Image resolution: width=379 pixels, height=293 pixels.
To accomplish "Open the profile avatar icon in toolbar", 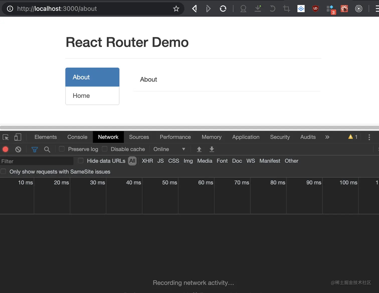I will tap(243, 9).
